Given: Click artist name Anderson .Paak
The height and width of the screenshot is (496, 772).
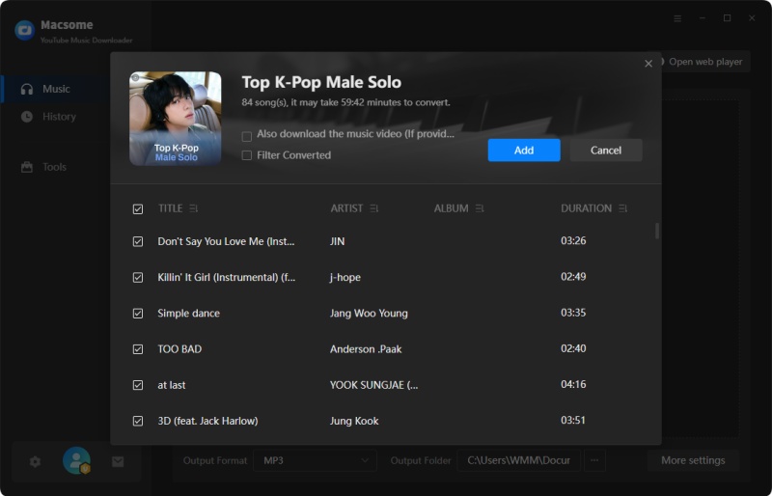Looking at the screenshot, I should (366, 349).
